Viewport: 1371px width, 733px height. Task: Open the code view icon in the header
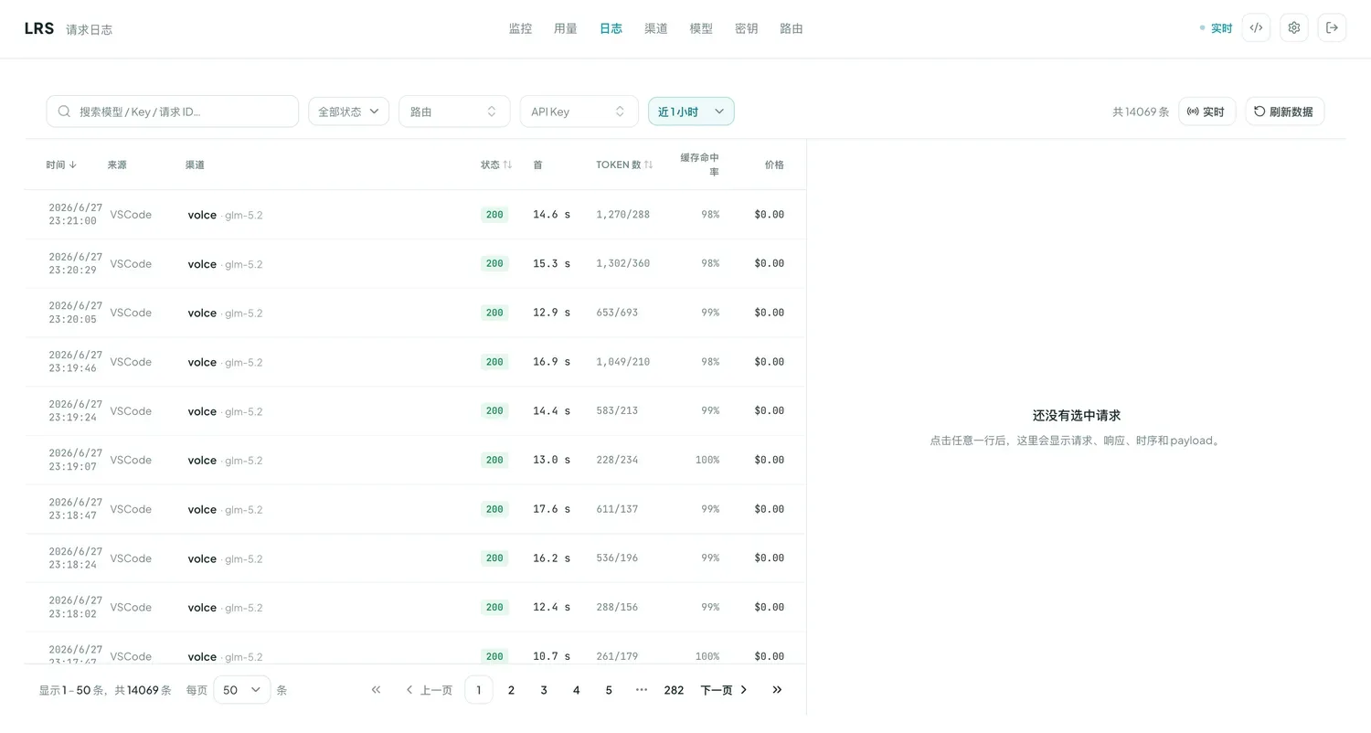point(1256,27)
